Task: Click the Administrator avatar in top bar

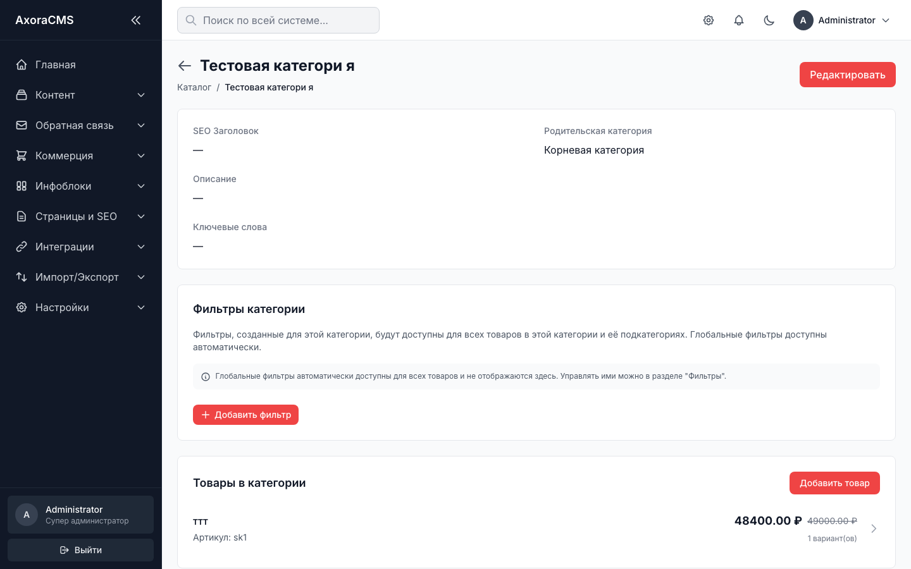Action: (803, 20)
